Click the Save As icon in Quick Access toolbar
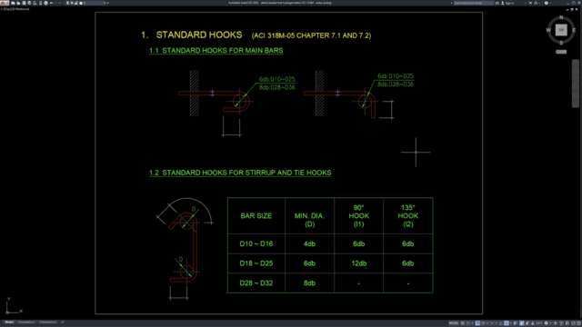The width and height of the screenshot is (582, 327). 29,3
